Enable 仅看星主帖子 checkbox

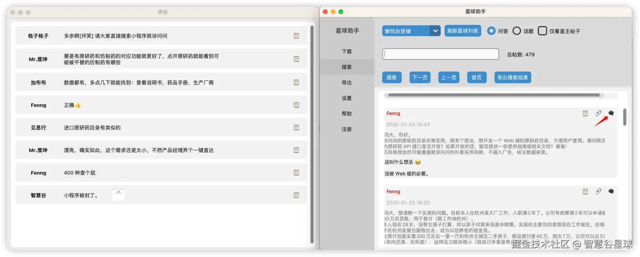click(542, 31)
